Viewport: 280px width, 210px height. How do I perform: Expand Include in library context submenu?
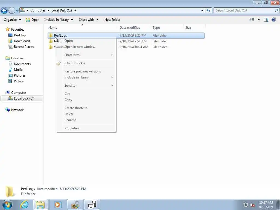(x=86, y=77)
